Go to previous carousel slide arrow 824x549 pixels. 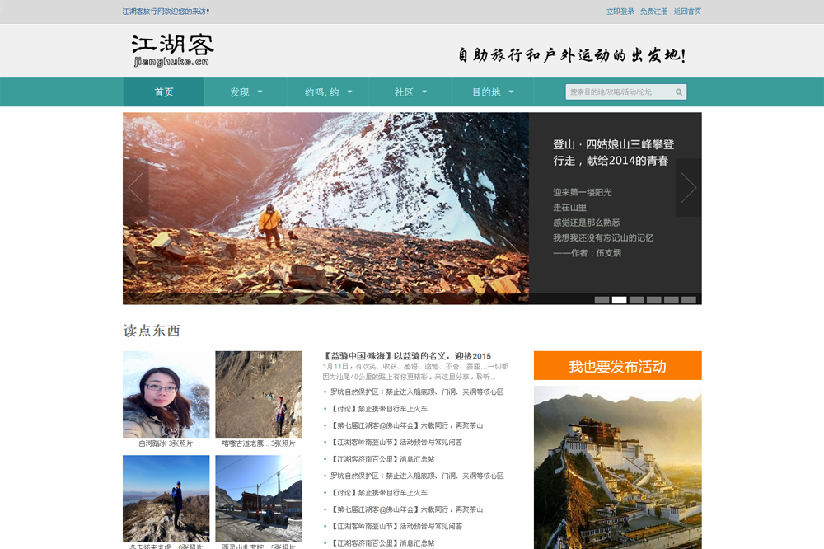pyautogui.click(x=136, y=188)
